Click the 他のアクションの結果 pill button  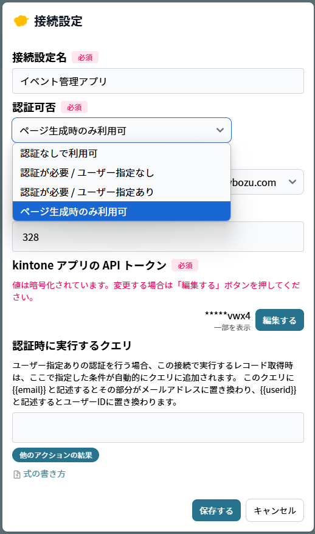(x=55, y=455)
